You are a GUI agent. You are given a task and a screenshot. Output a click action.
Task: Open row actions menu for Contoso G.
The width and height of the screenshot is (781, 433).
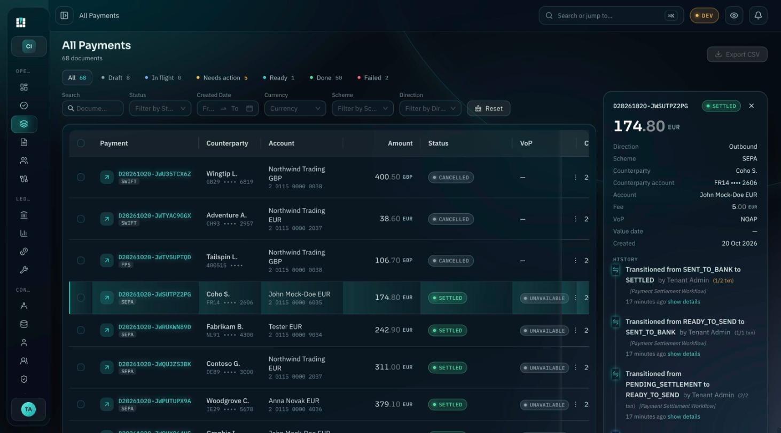click(575, 367)
